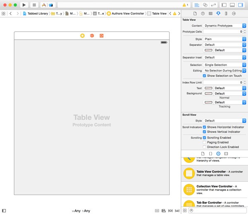Stop the running build
248x214 pixels.
pyautogui.click(x=34, y=5)
